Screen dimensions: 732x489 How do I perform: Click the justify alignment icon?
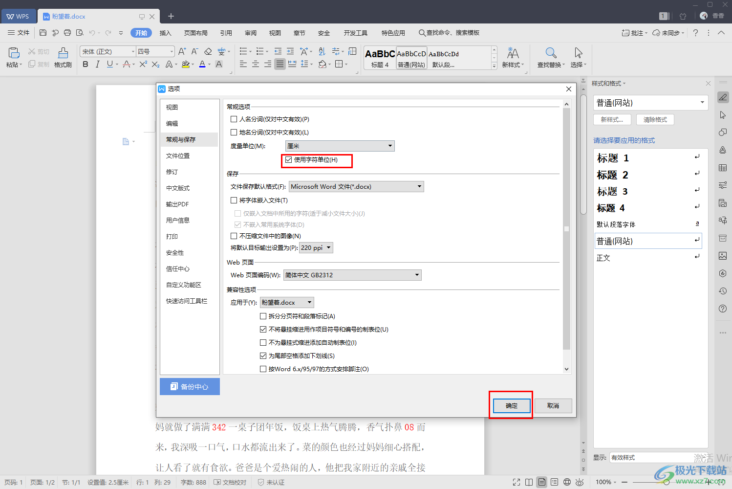click(280, 64)
